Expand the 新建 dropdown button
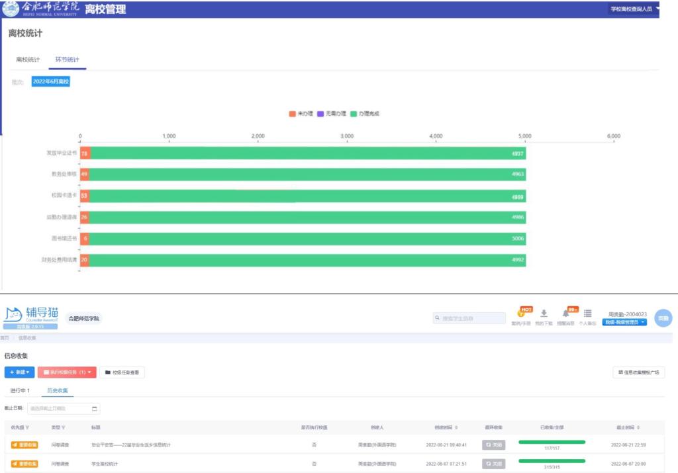This screenshot has width=678, height=473. 19,372
